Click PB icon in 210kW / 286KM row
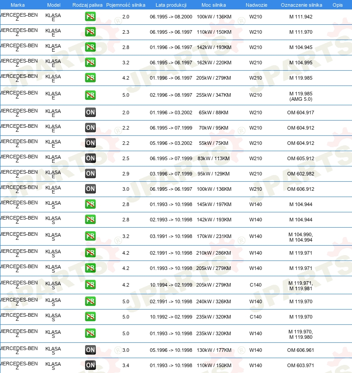352x373 pixels. (x=90, y=252)
